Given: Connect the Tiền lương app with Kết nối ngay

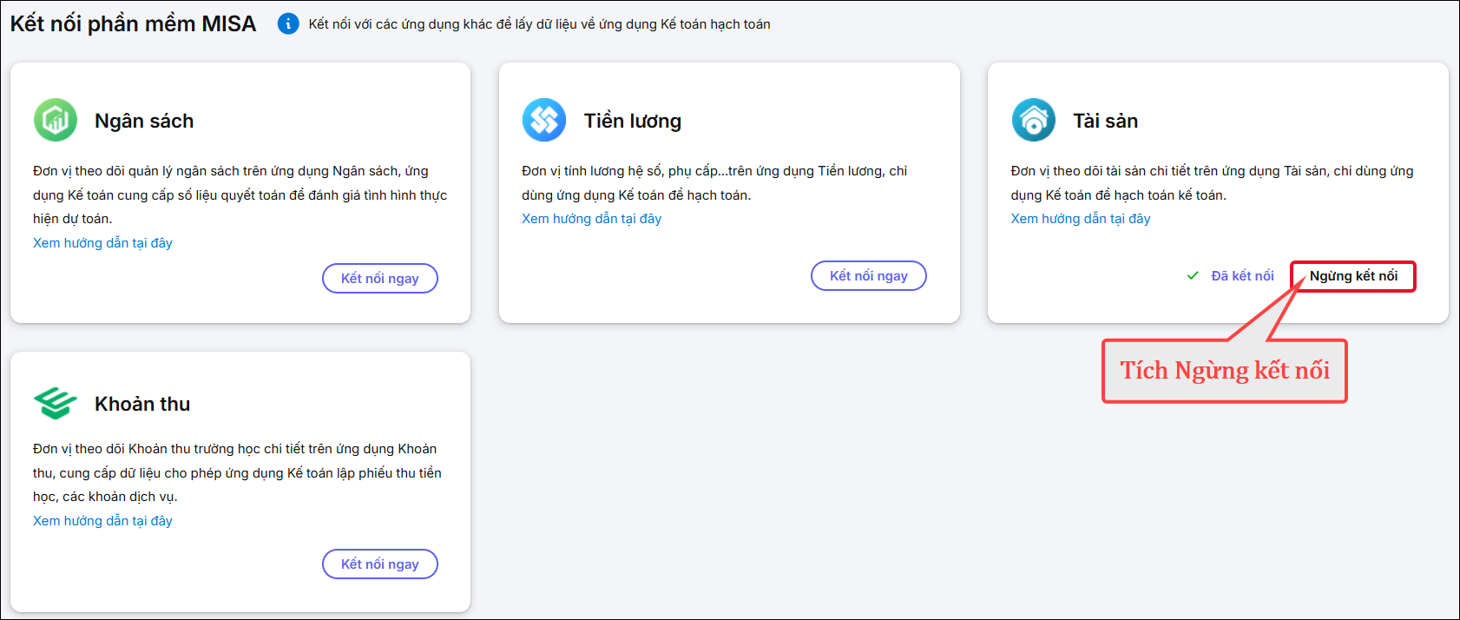Looking at the screenshot, I should click(x=869, y=276).
